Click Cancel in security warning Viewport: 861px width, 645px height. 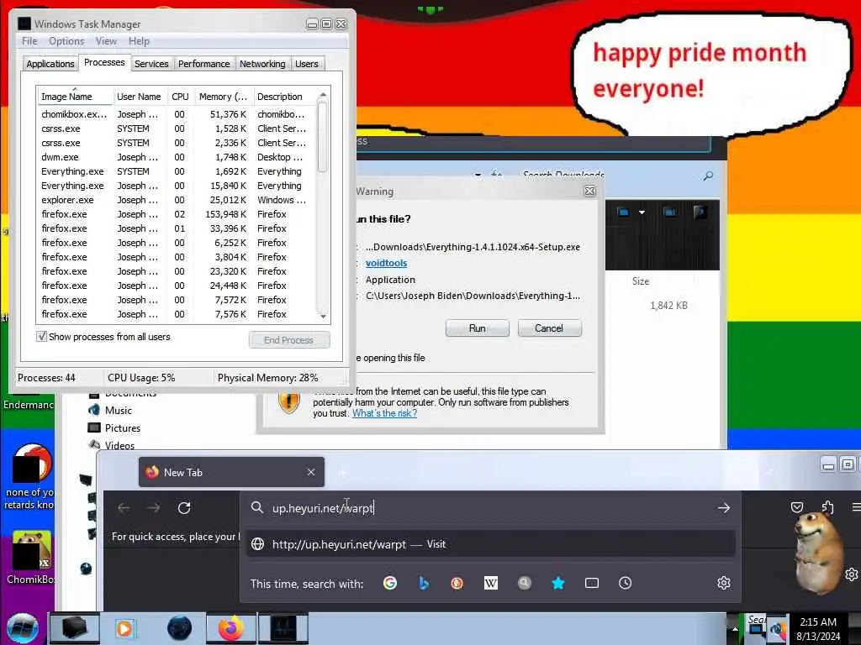click(549, 328)
